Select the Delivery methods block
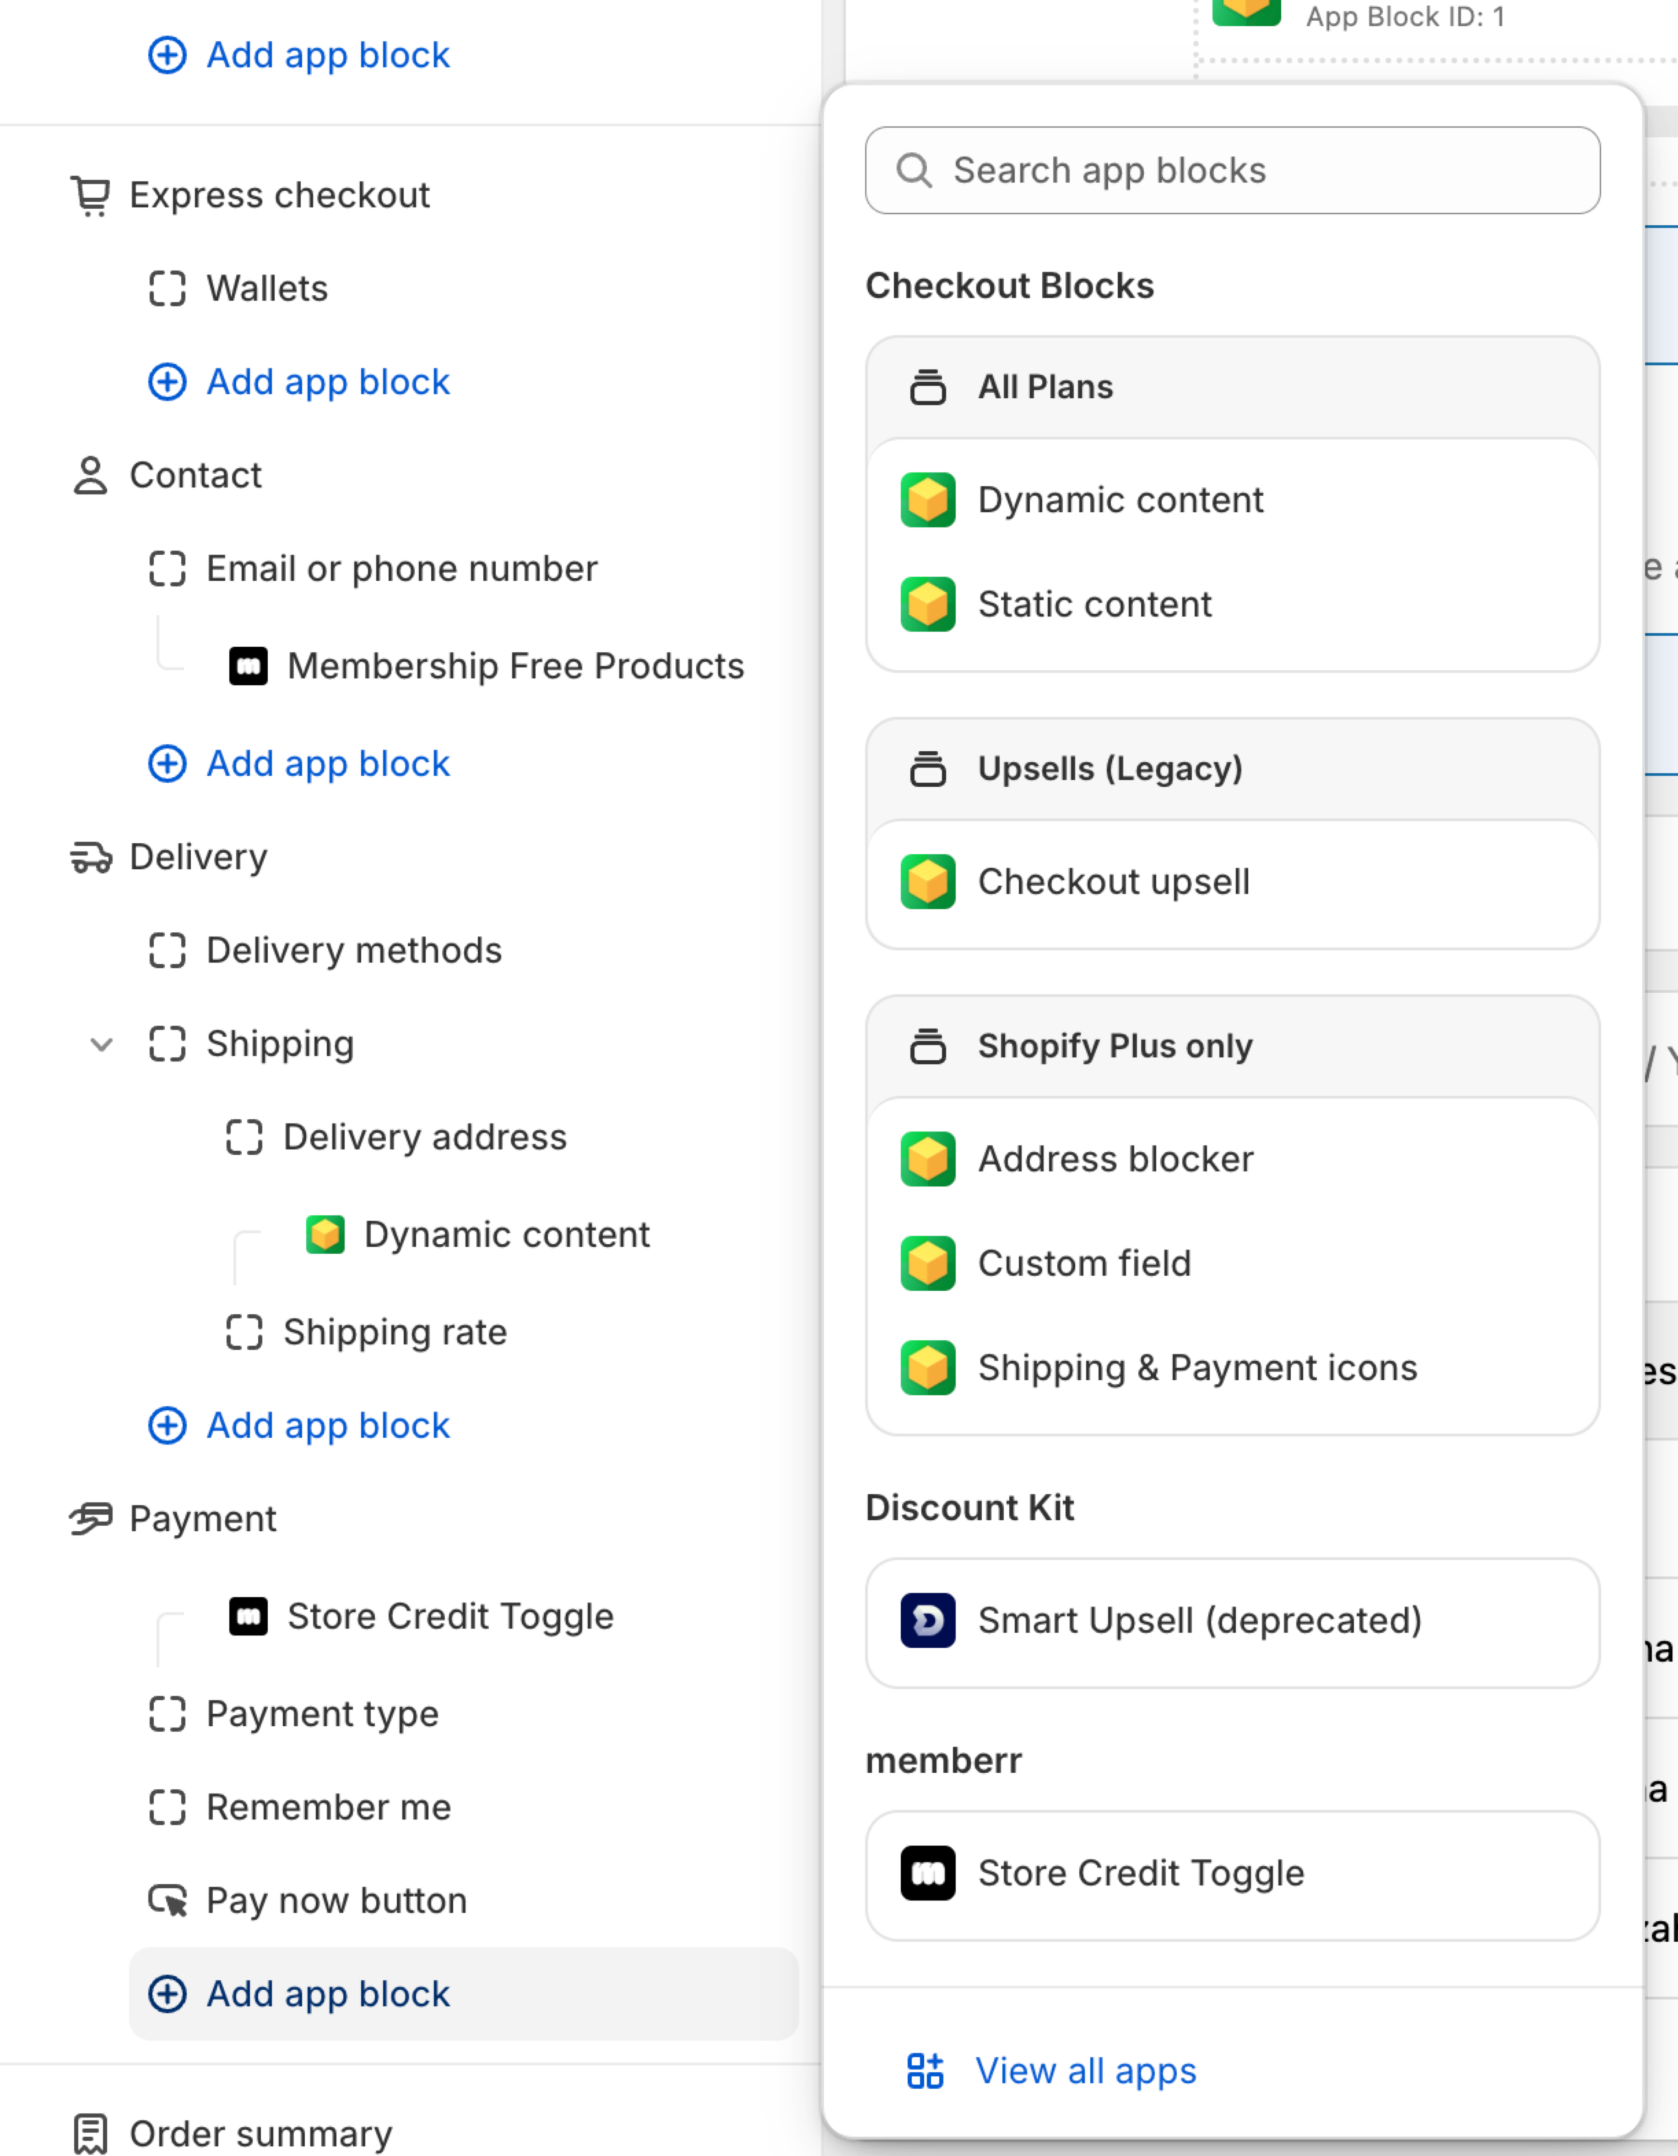The height and width of the screenshot is (2156, 1678). coord(354,951)
